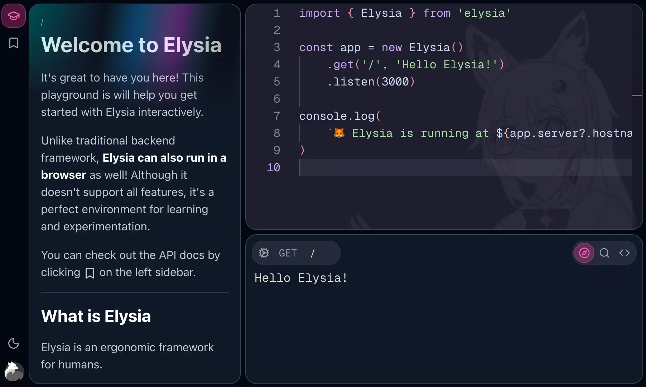Click the "Welcome to Elysia" title
Image resolution: width=646 pixels, height=387 pixels.
[x=131, y=45]
